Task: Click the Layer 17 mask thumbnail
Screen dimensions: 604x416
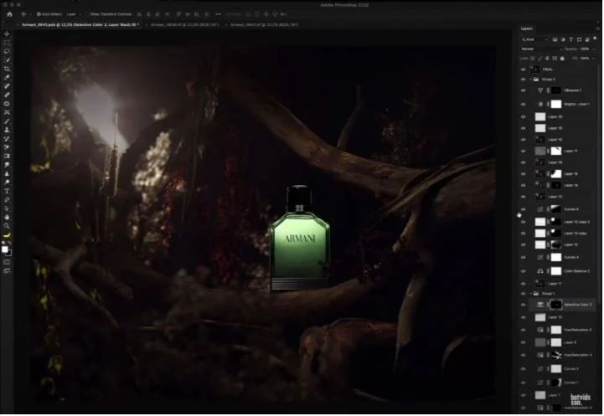Action: coord(556,152)
